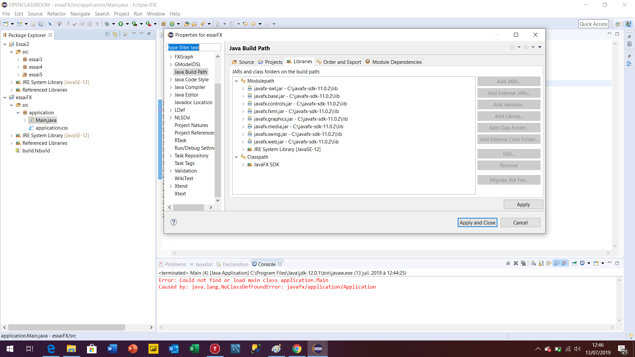Toggle console Scroll Lock
This screenshot has width=635, height=357.
pyautogui.click(x=541, y=263)
